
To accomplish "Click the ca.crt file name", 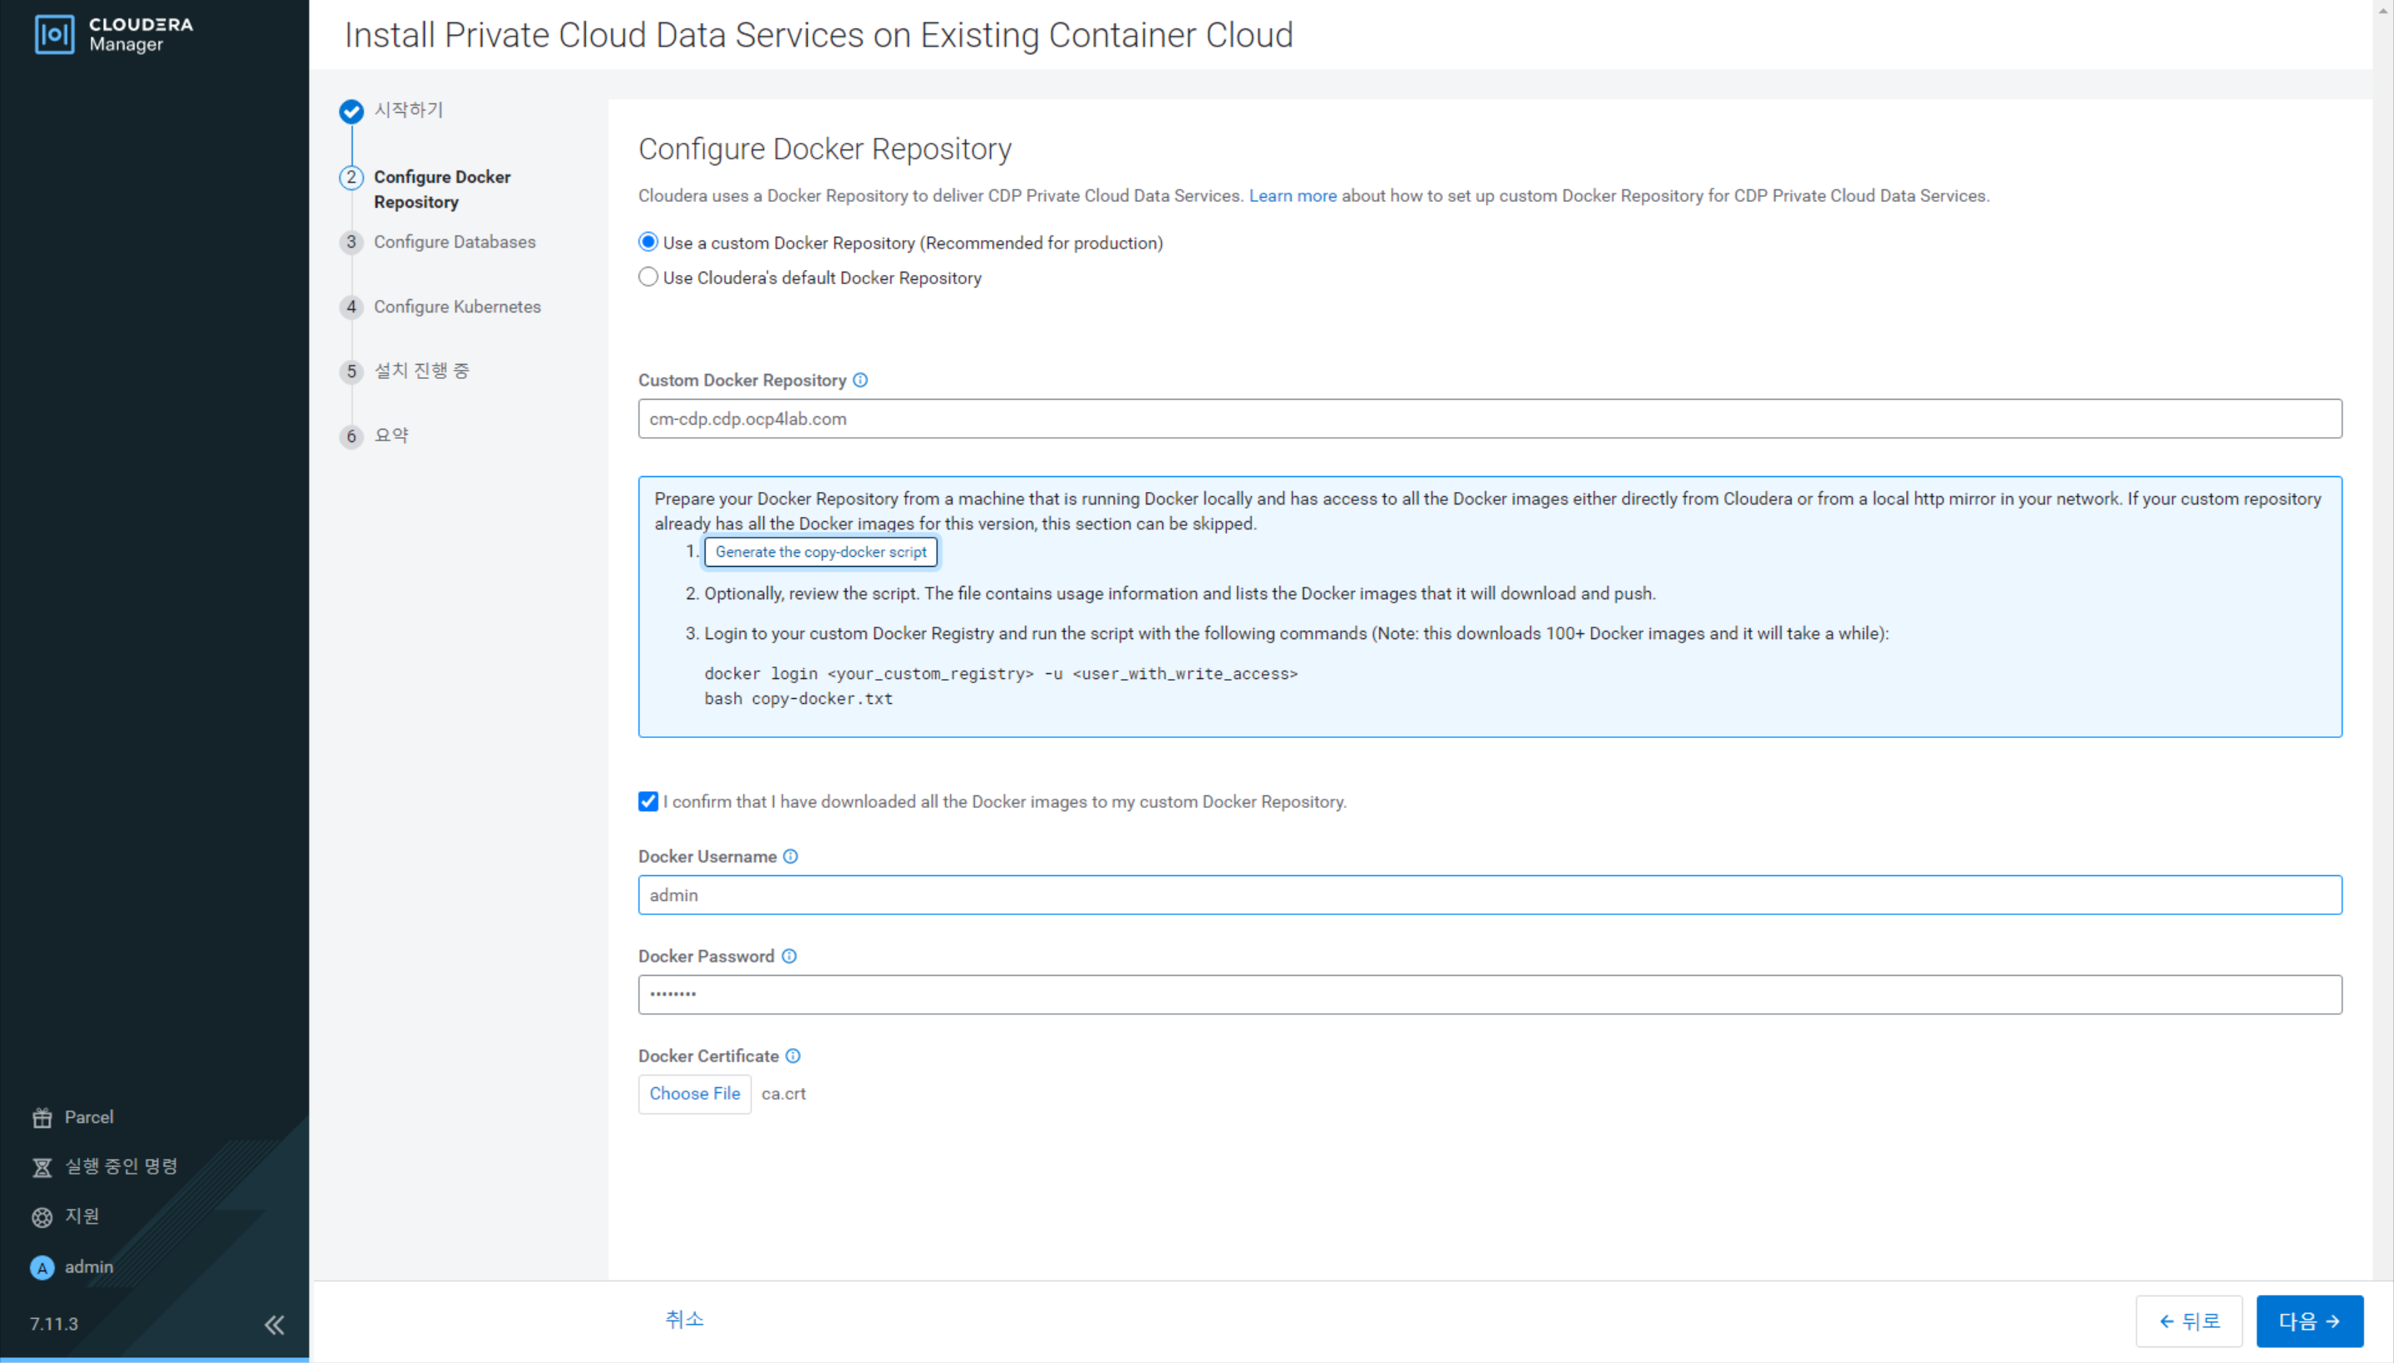I will (x=784, y=1094).
